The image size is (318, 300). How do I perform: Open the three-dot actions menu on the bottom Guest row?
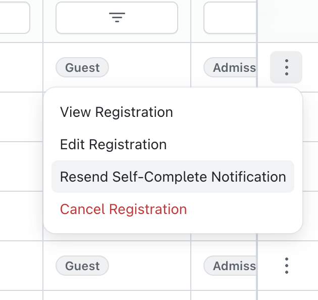tap(286, 266)
